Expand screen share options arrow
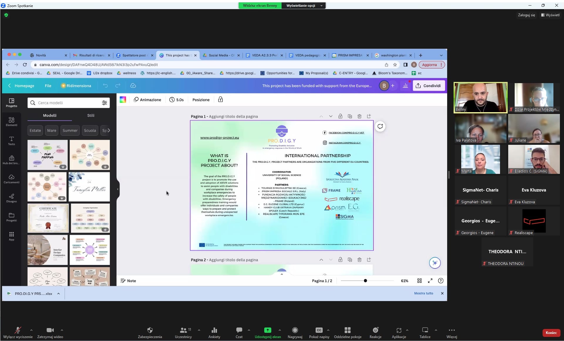 [280, 330]
